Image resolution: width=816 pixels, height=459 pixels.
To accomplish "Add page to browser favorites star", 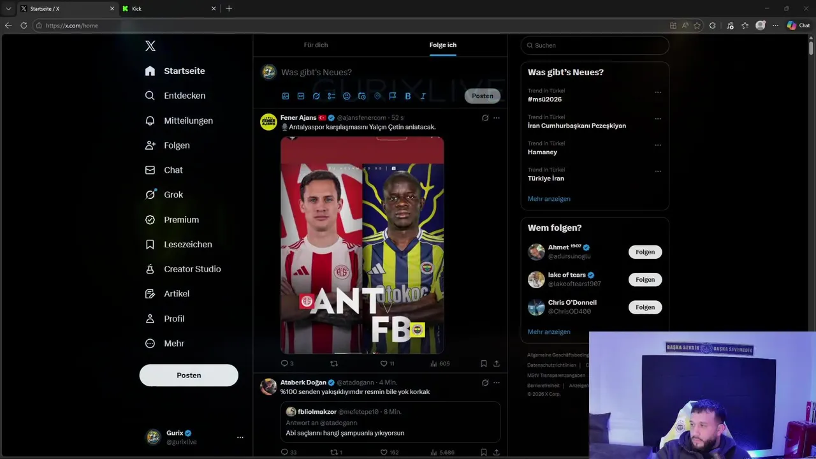I will [697, 25].
